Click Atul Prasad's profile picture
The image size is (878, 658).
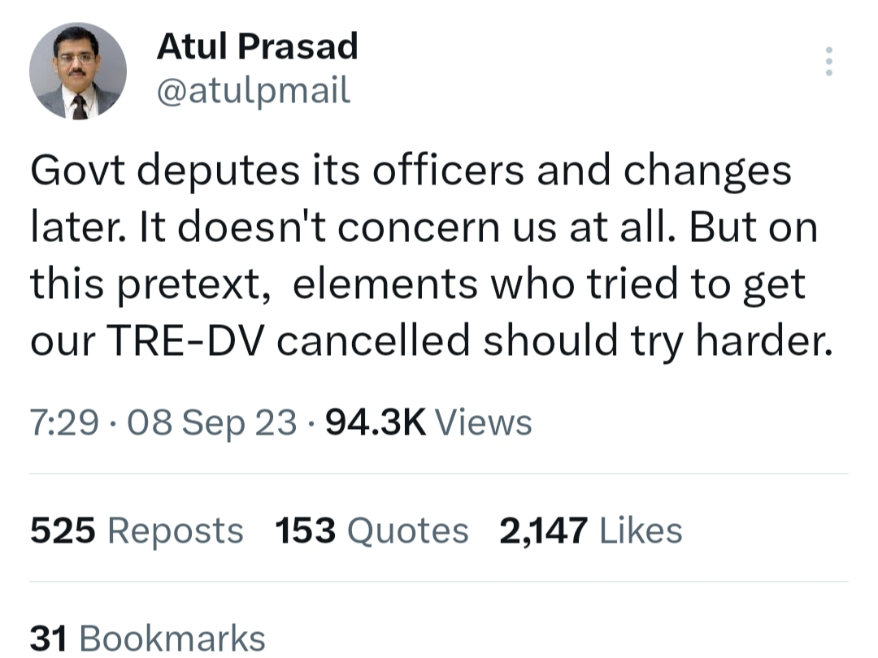77,70
